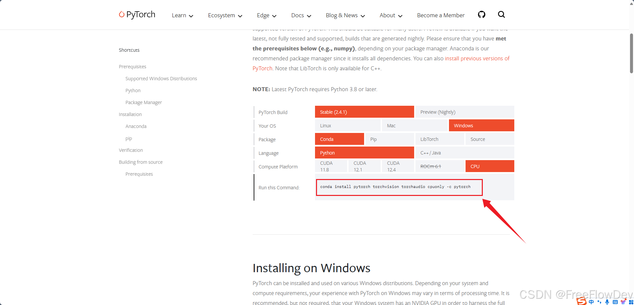Image resolution: width=634 pixels, height=305 pixels.
Task: Select CPU compute platform
Action: tap(490, 166)
